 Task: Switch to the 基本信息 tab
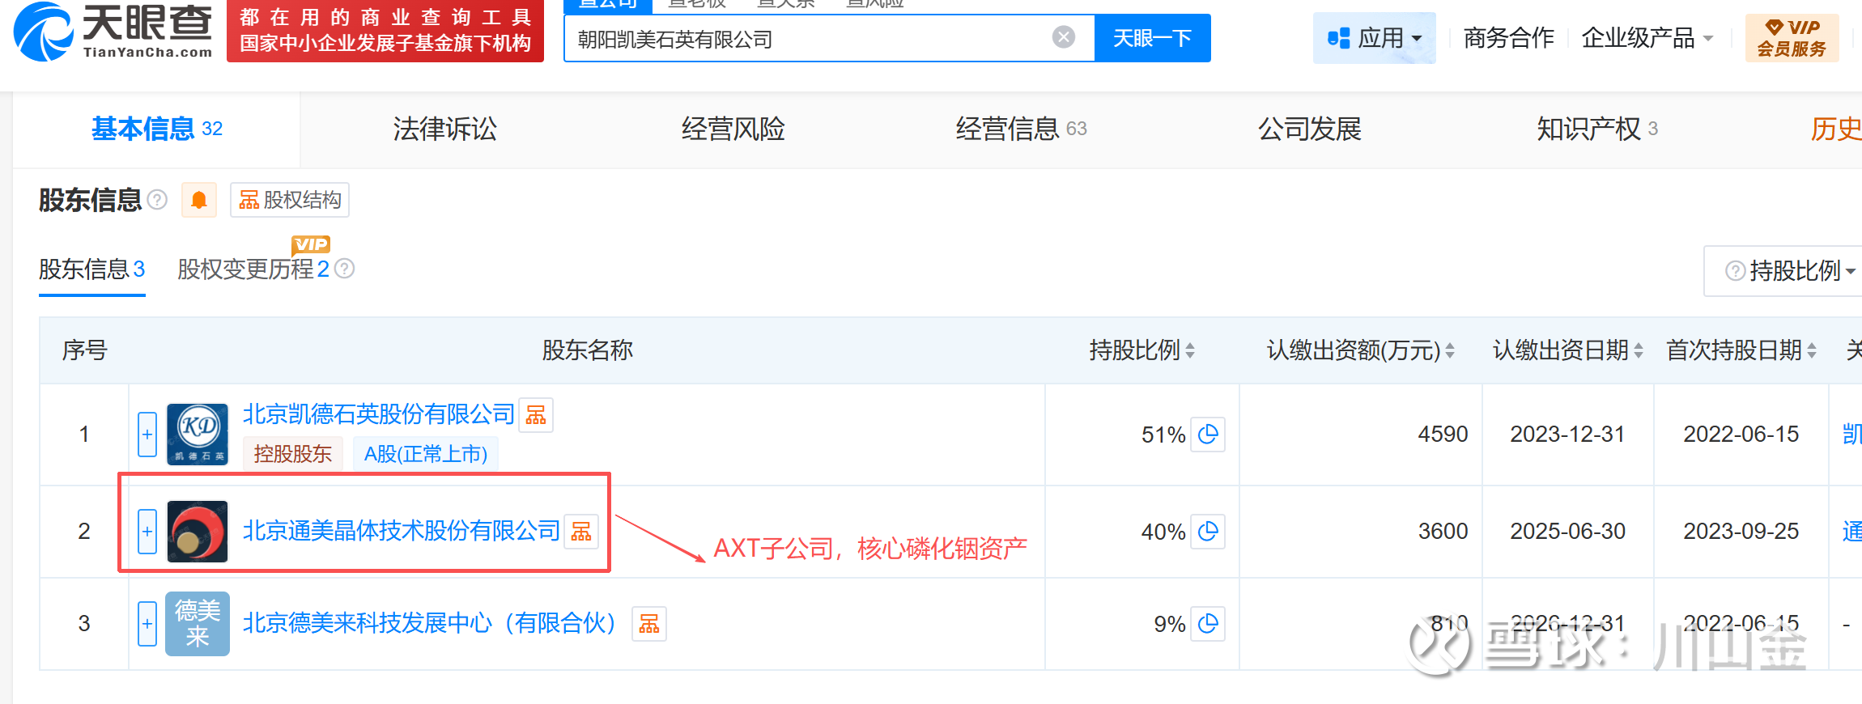156,129
